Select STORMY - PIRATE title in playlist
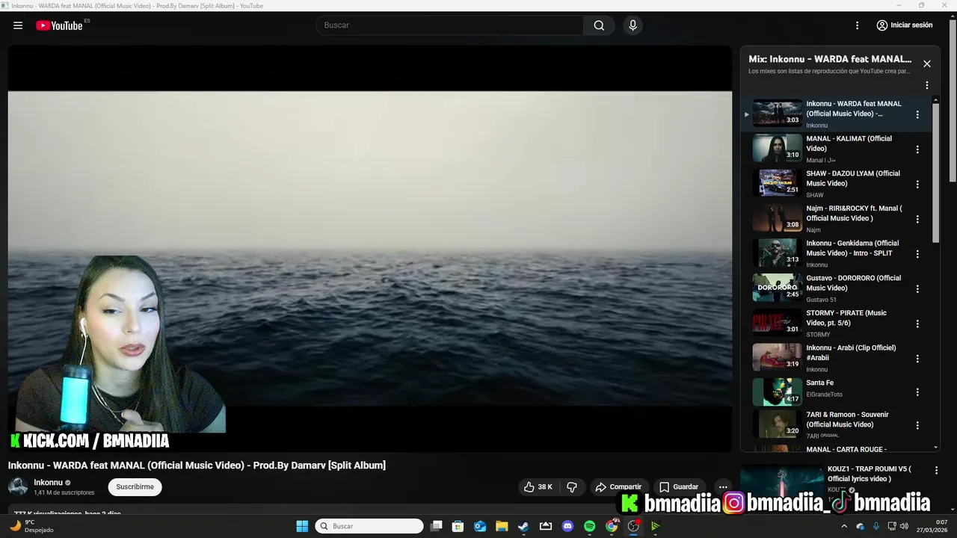Screen dimensions: 957x538 (846, 318)
